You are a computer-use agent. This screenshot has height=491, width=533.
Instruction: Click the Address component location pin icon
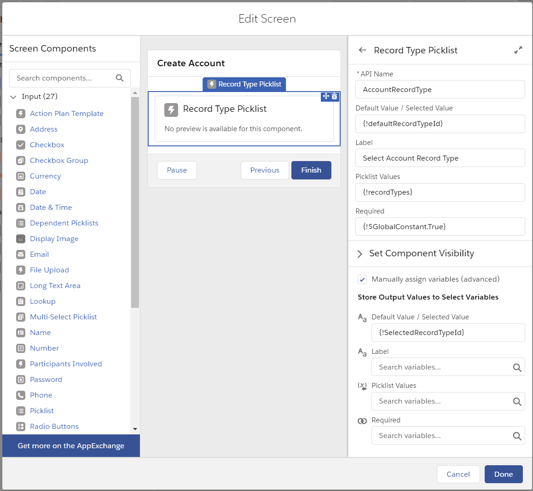(20, 129)
